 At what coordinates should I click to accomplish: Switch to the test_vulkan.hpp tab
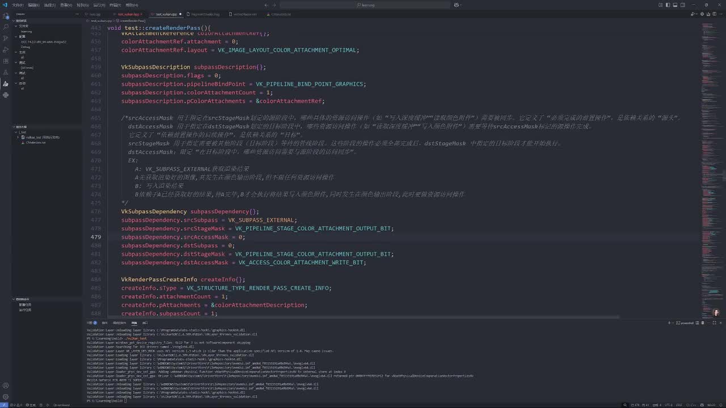pos(129,14)
